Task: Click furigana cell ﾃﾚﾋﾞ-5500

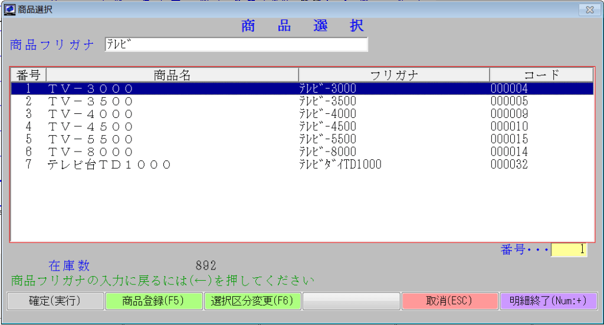Action: [x=328, y=139]
